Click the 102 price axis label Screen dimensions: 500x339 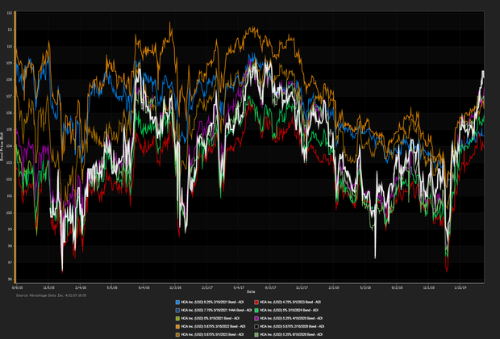[10, 179]
